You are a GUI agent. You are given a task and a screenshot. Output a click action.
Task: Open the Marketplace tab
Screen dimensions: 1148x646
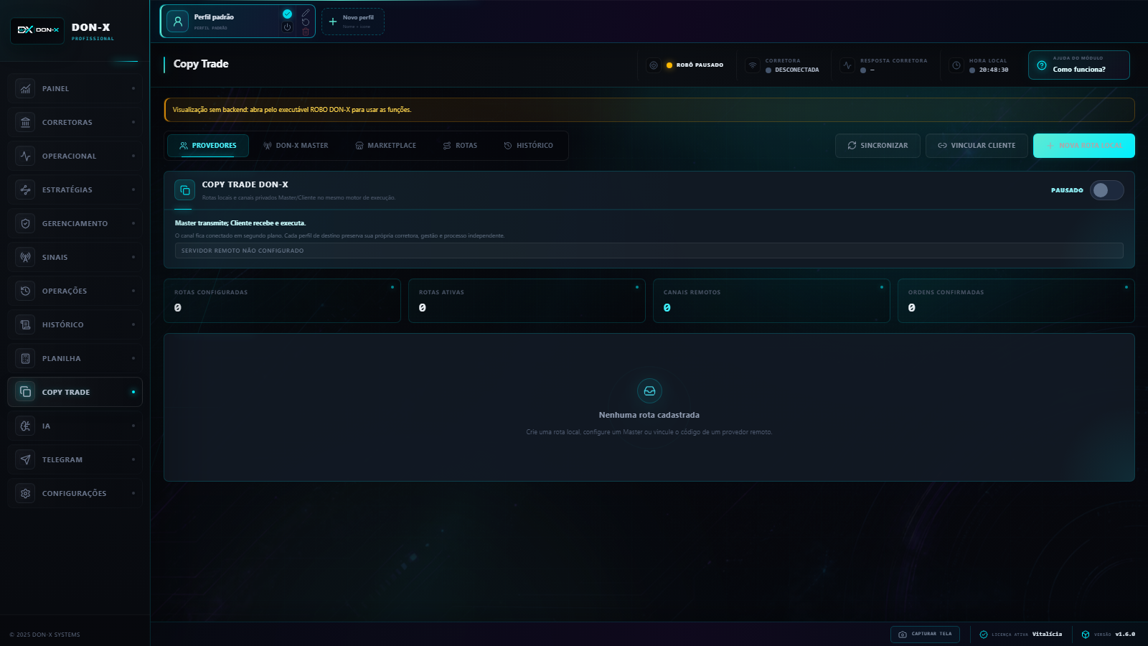point(386,146)
